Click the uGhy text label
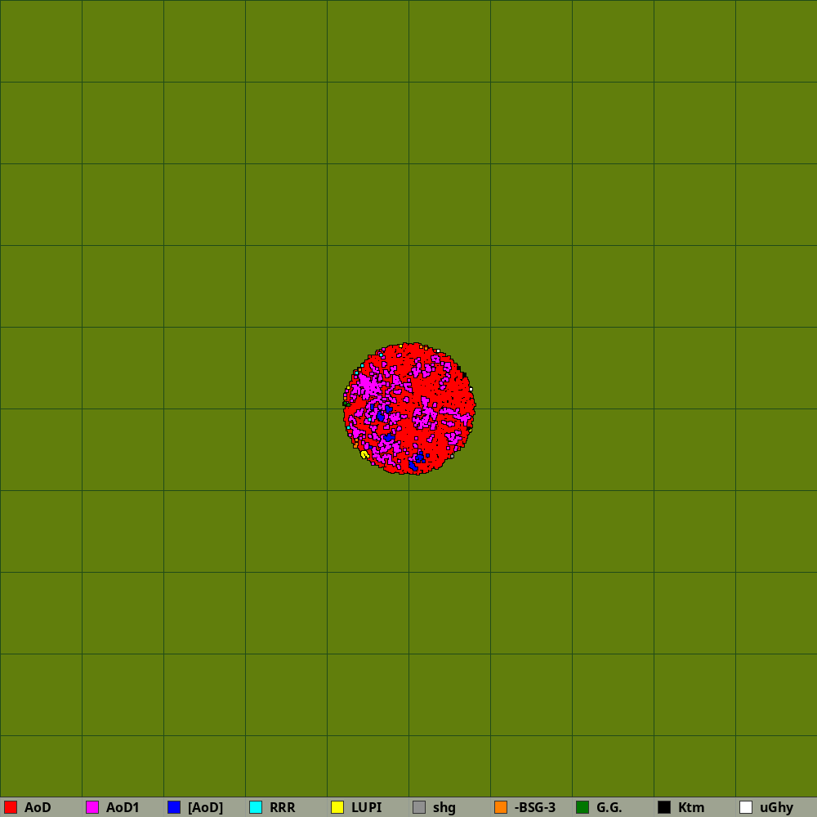The width and height of the screenshot is (817, 817). point(776,807)
